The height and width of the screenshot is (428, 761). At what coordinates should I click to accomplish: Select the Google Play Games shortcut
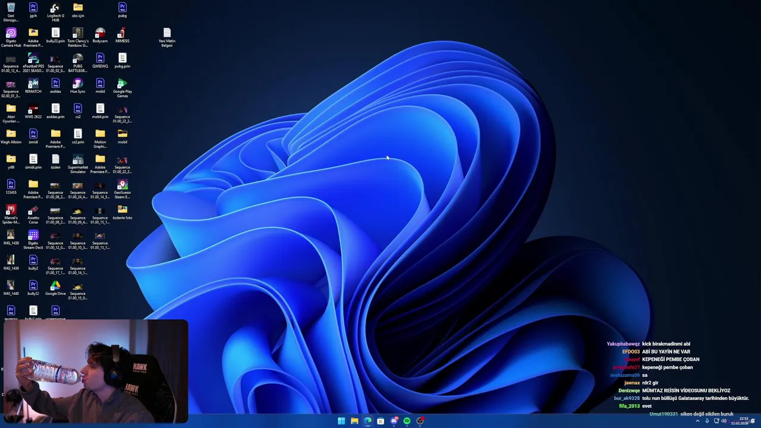[122, 88]
